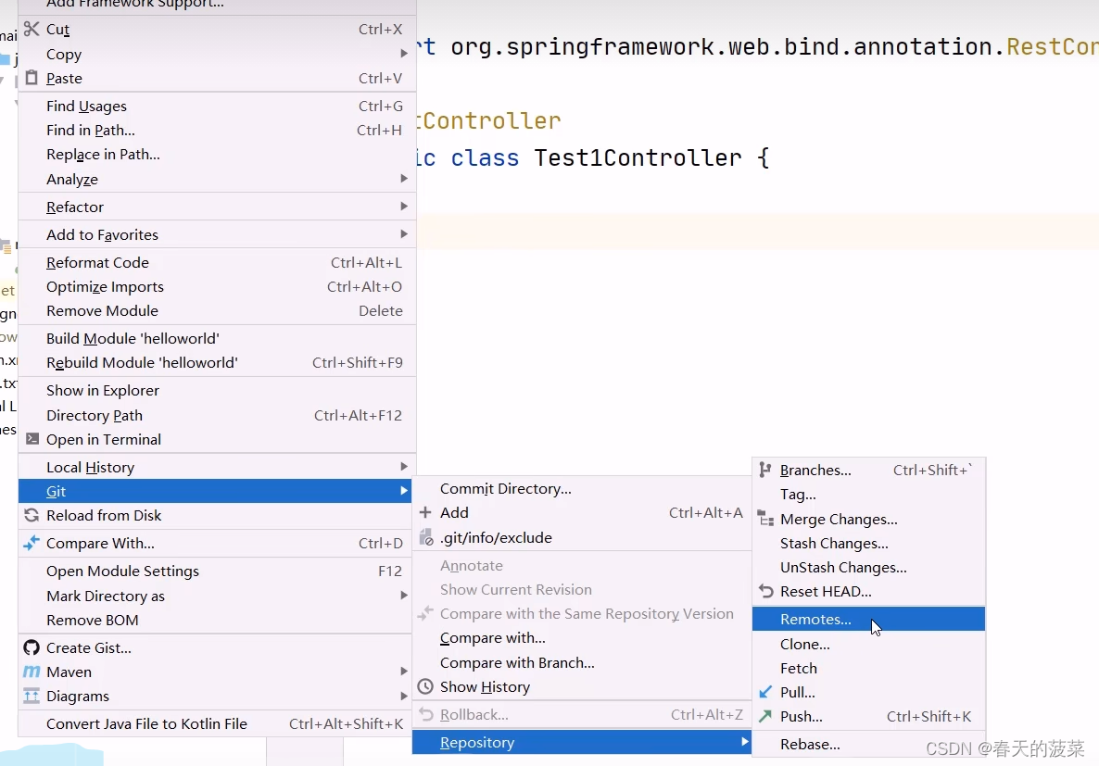Select the Reload from Disk icon
Viewport: 1099px width, 766px height.
point(31,515)
